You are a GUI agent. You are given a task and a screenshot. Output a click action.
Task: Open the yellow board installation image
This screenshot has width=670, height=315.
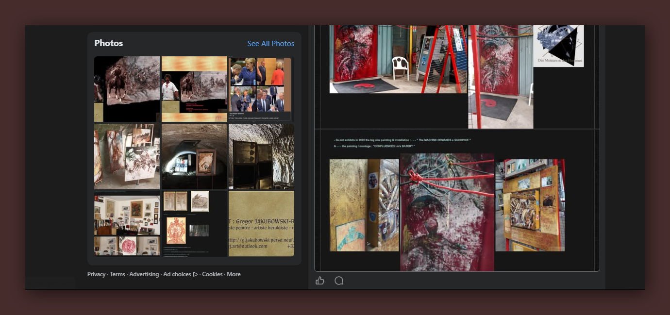coord(530,205)
